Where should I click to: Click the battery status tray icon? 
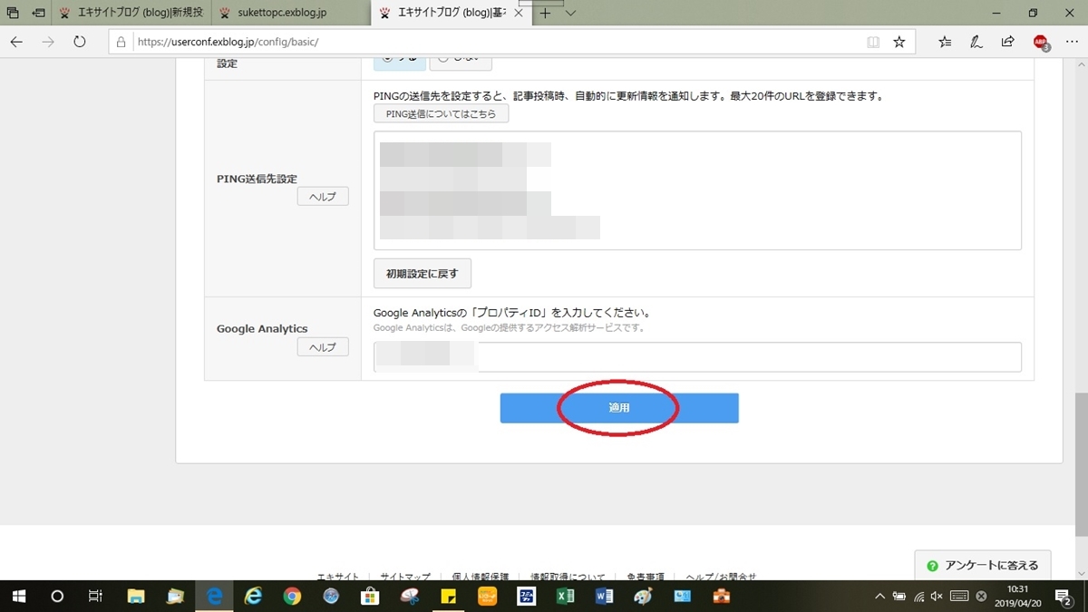[899, 597]
